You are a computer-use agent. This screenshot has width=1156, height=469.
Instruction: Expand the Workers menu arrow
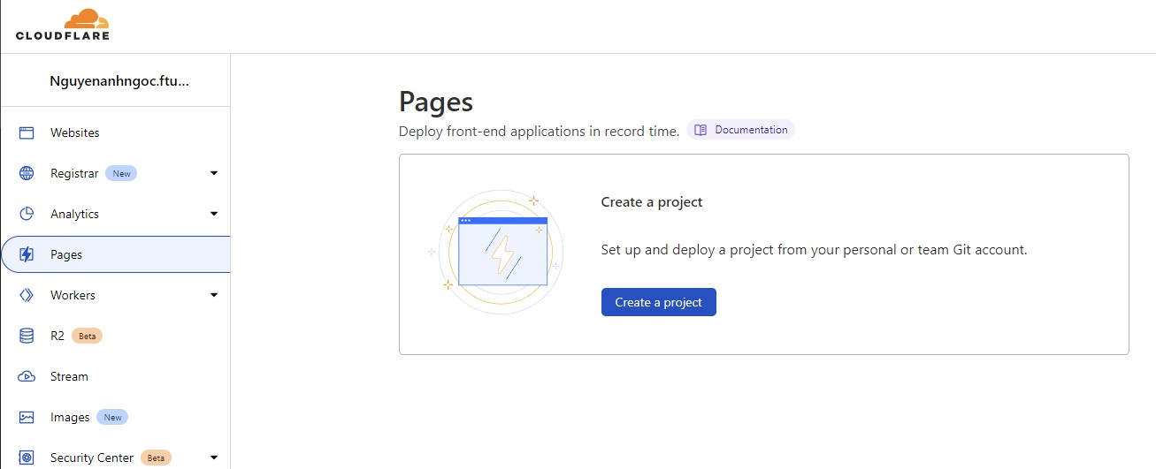pos(214,295)
